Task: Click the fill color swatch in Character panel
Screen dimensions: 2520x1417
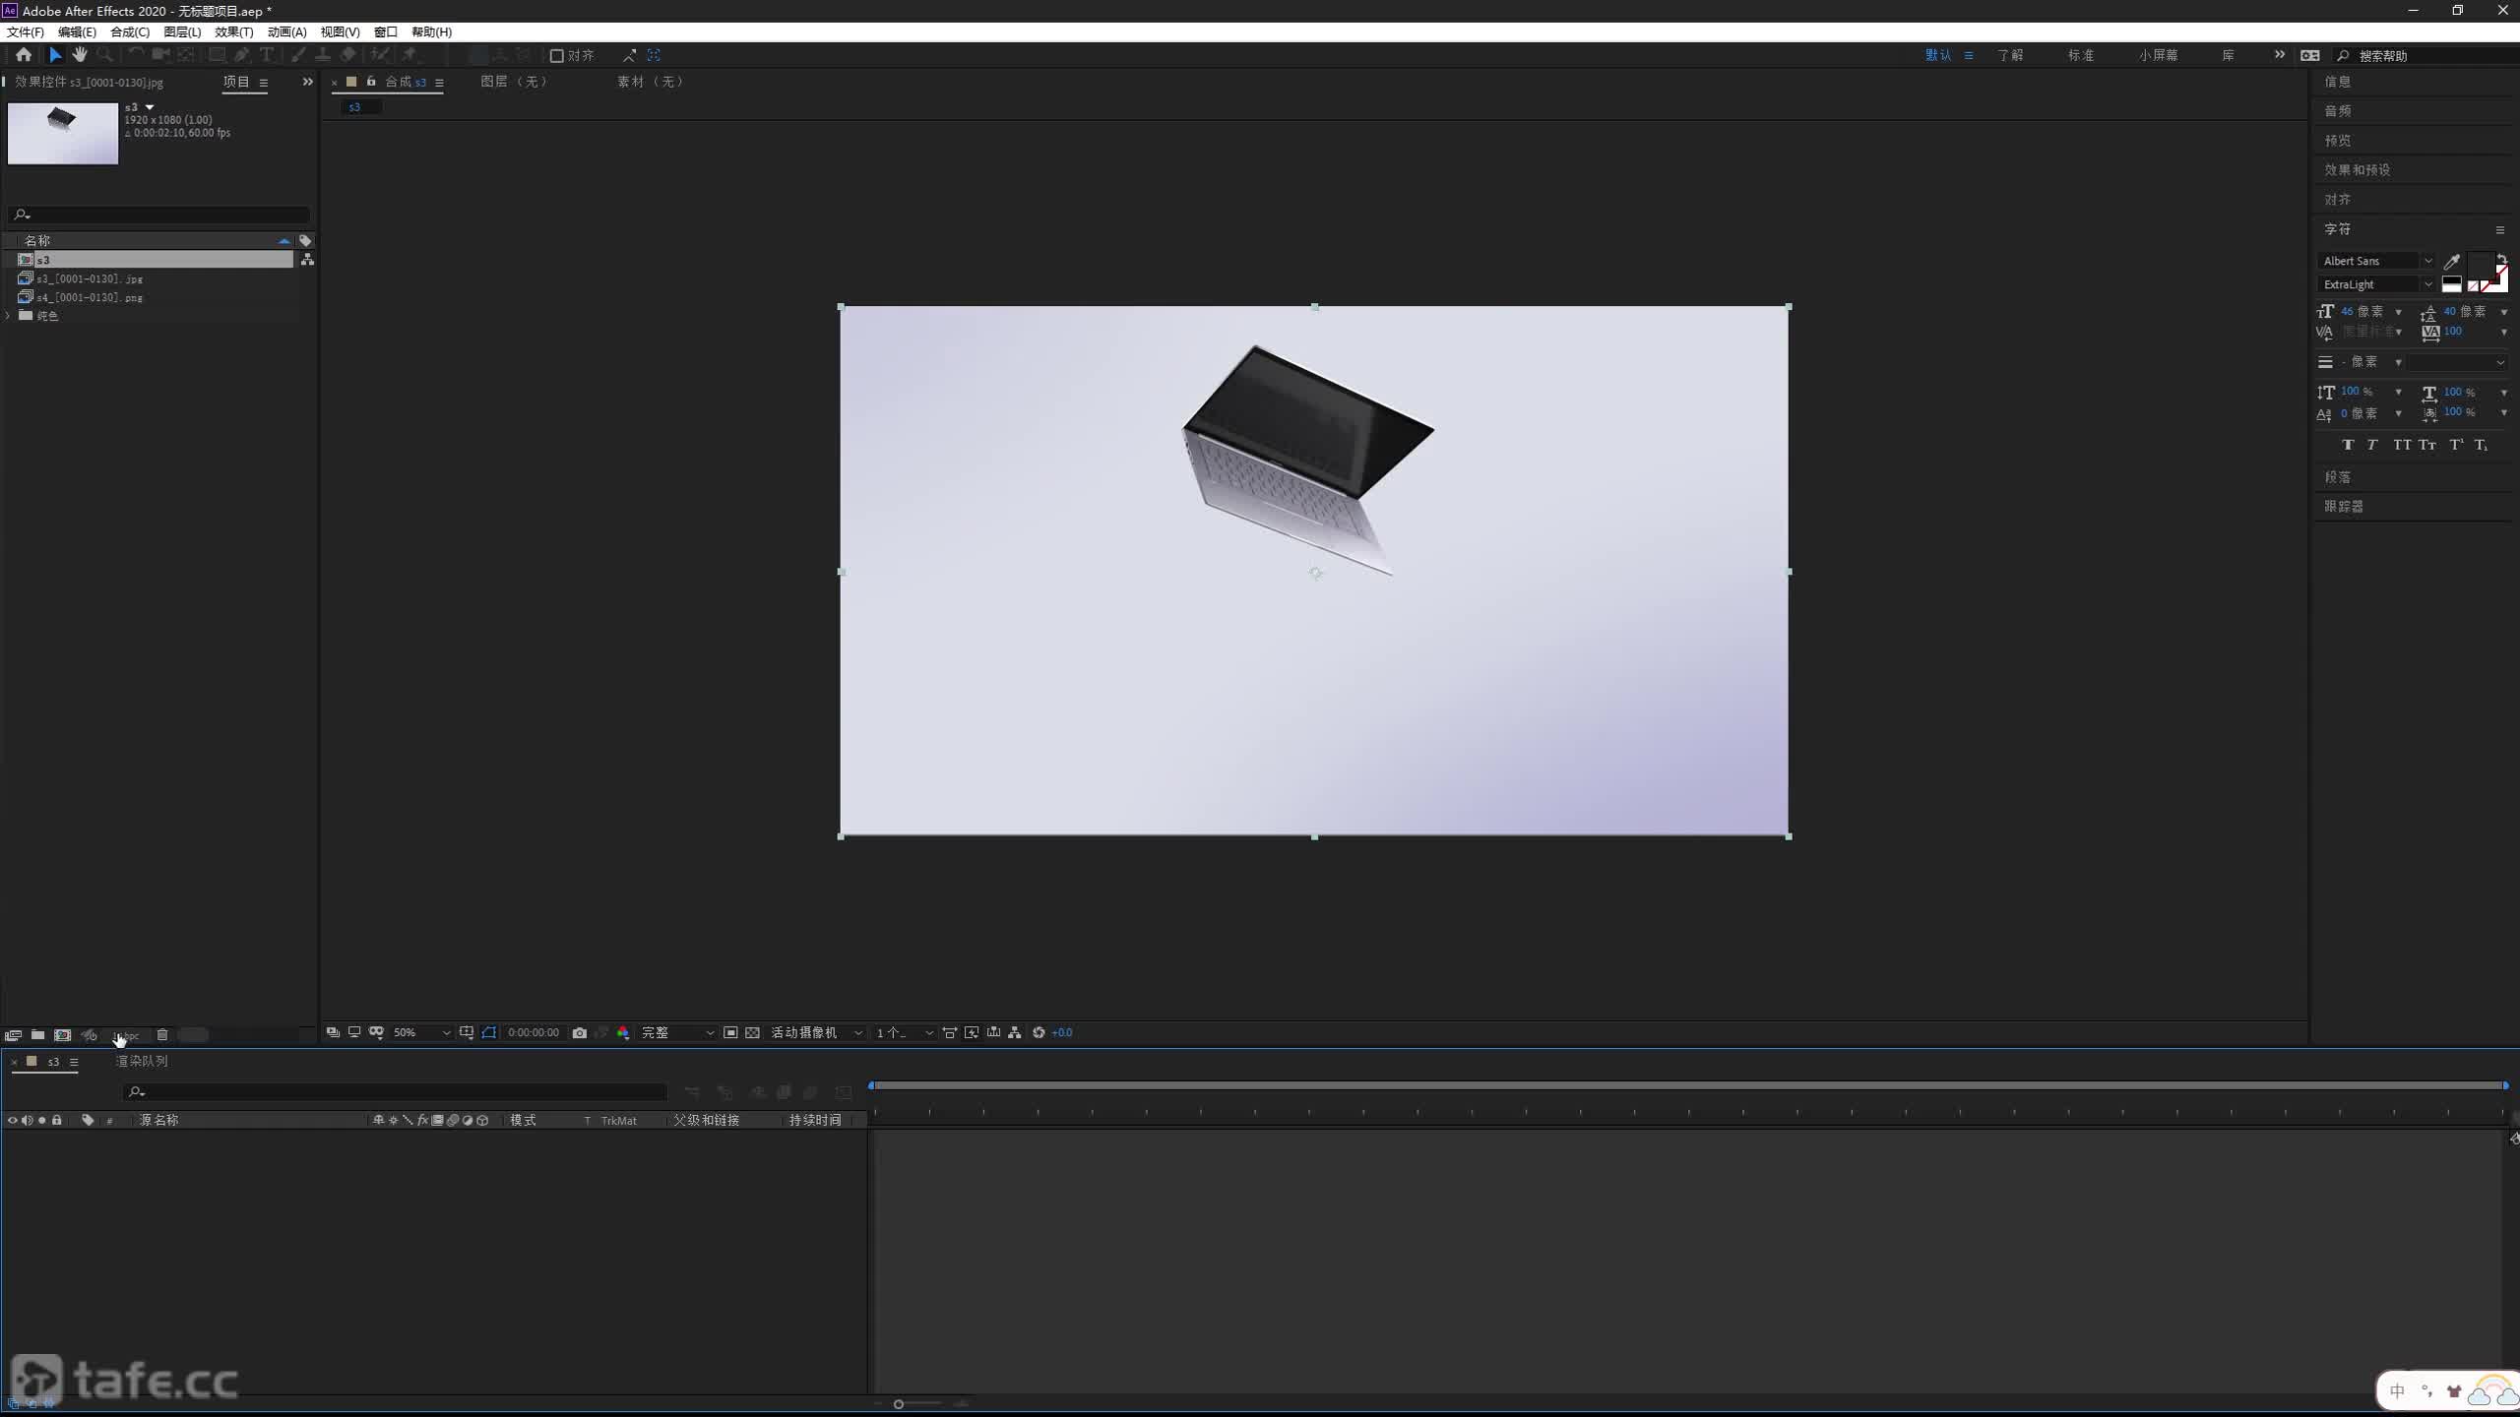Action: pos(2480,265)
